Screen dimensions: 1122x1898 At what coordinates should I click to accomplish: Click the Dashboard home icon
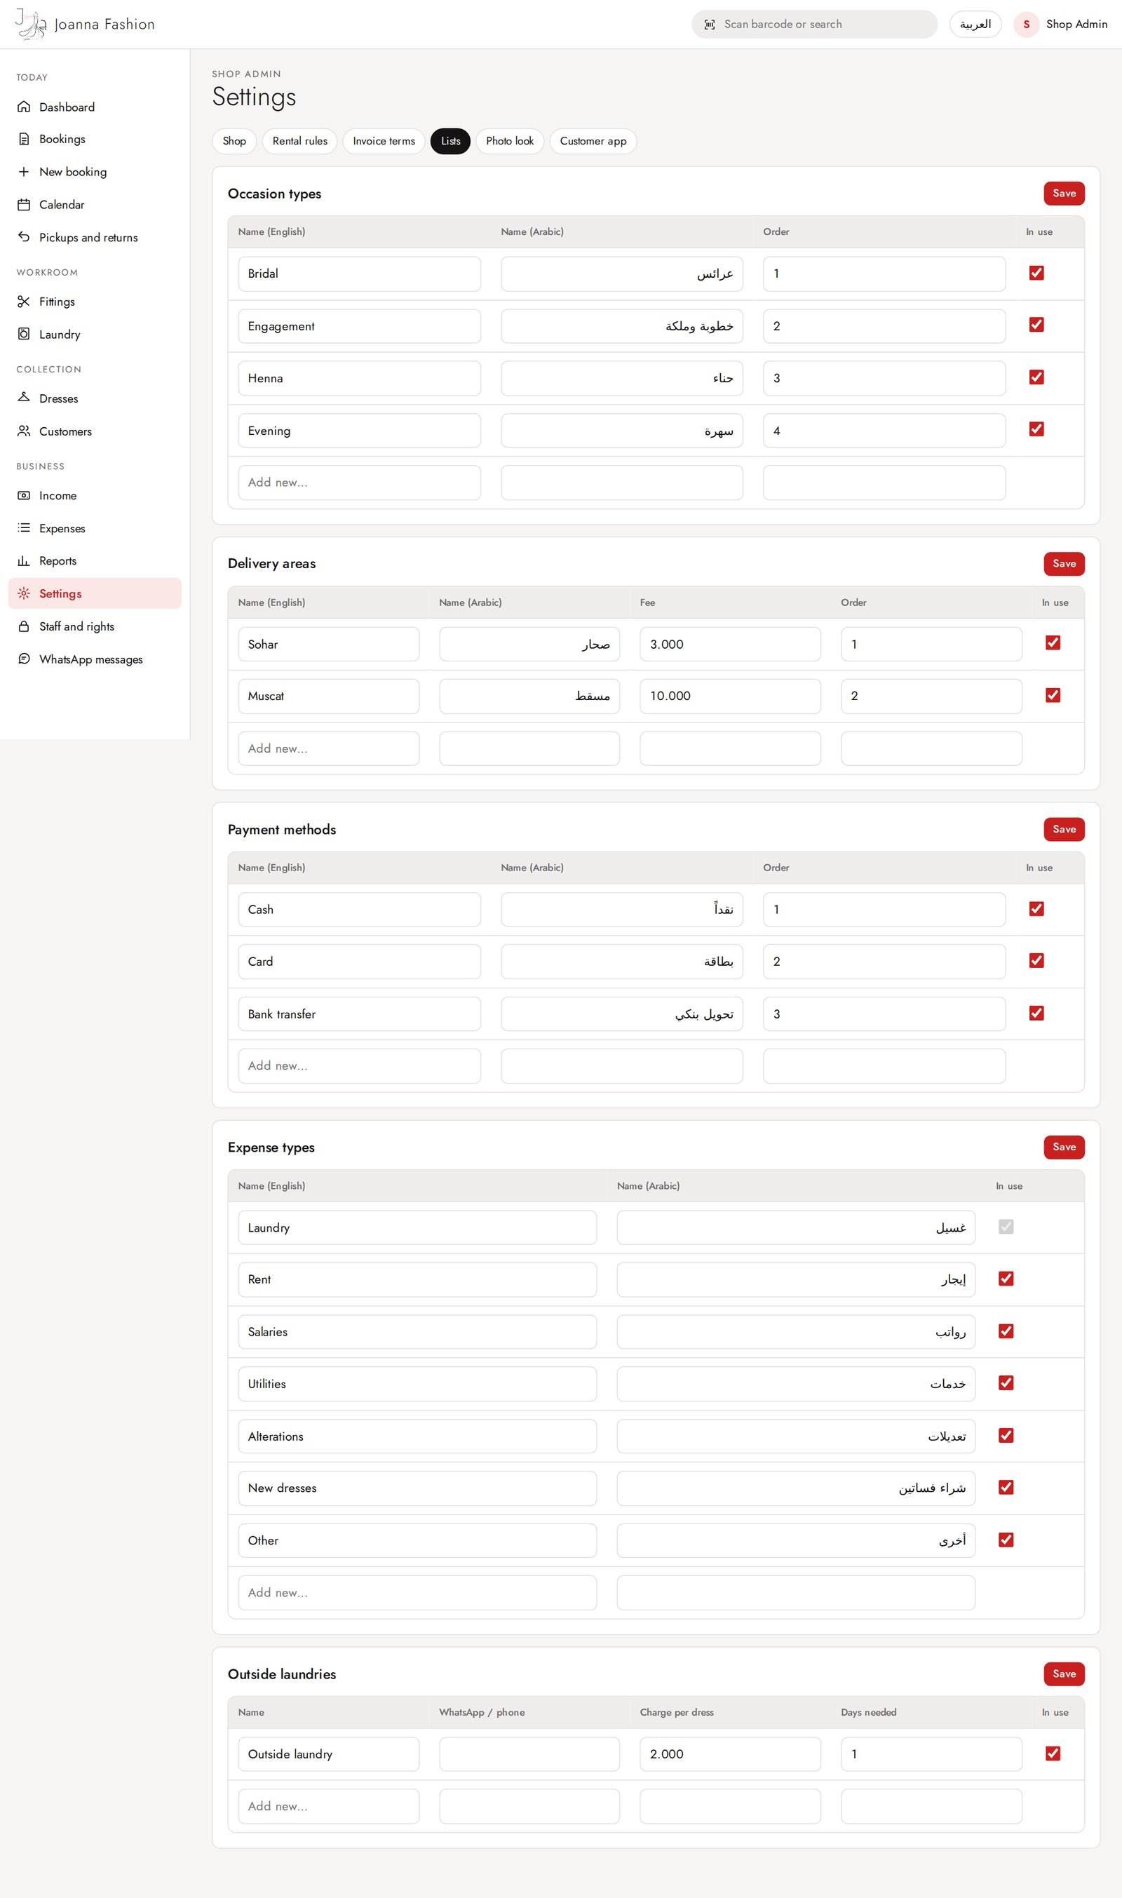[25, 107]
